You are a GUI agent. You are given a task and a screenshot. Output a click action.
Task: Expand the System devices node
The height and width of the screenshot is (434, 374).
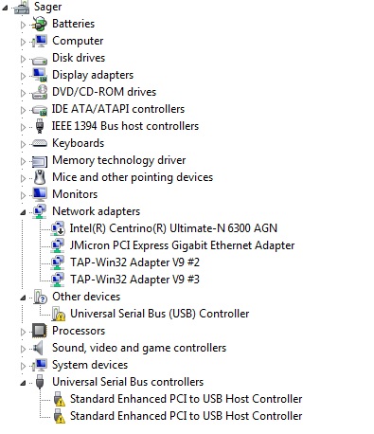coord(23,366)
